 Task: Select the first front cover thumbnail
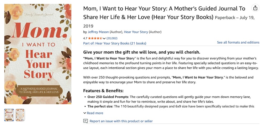tap(9, 115)
